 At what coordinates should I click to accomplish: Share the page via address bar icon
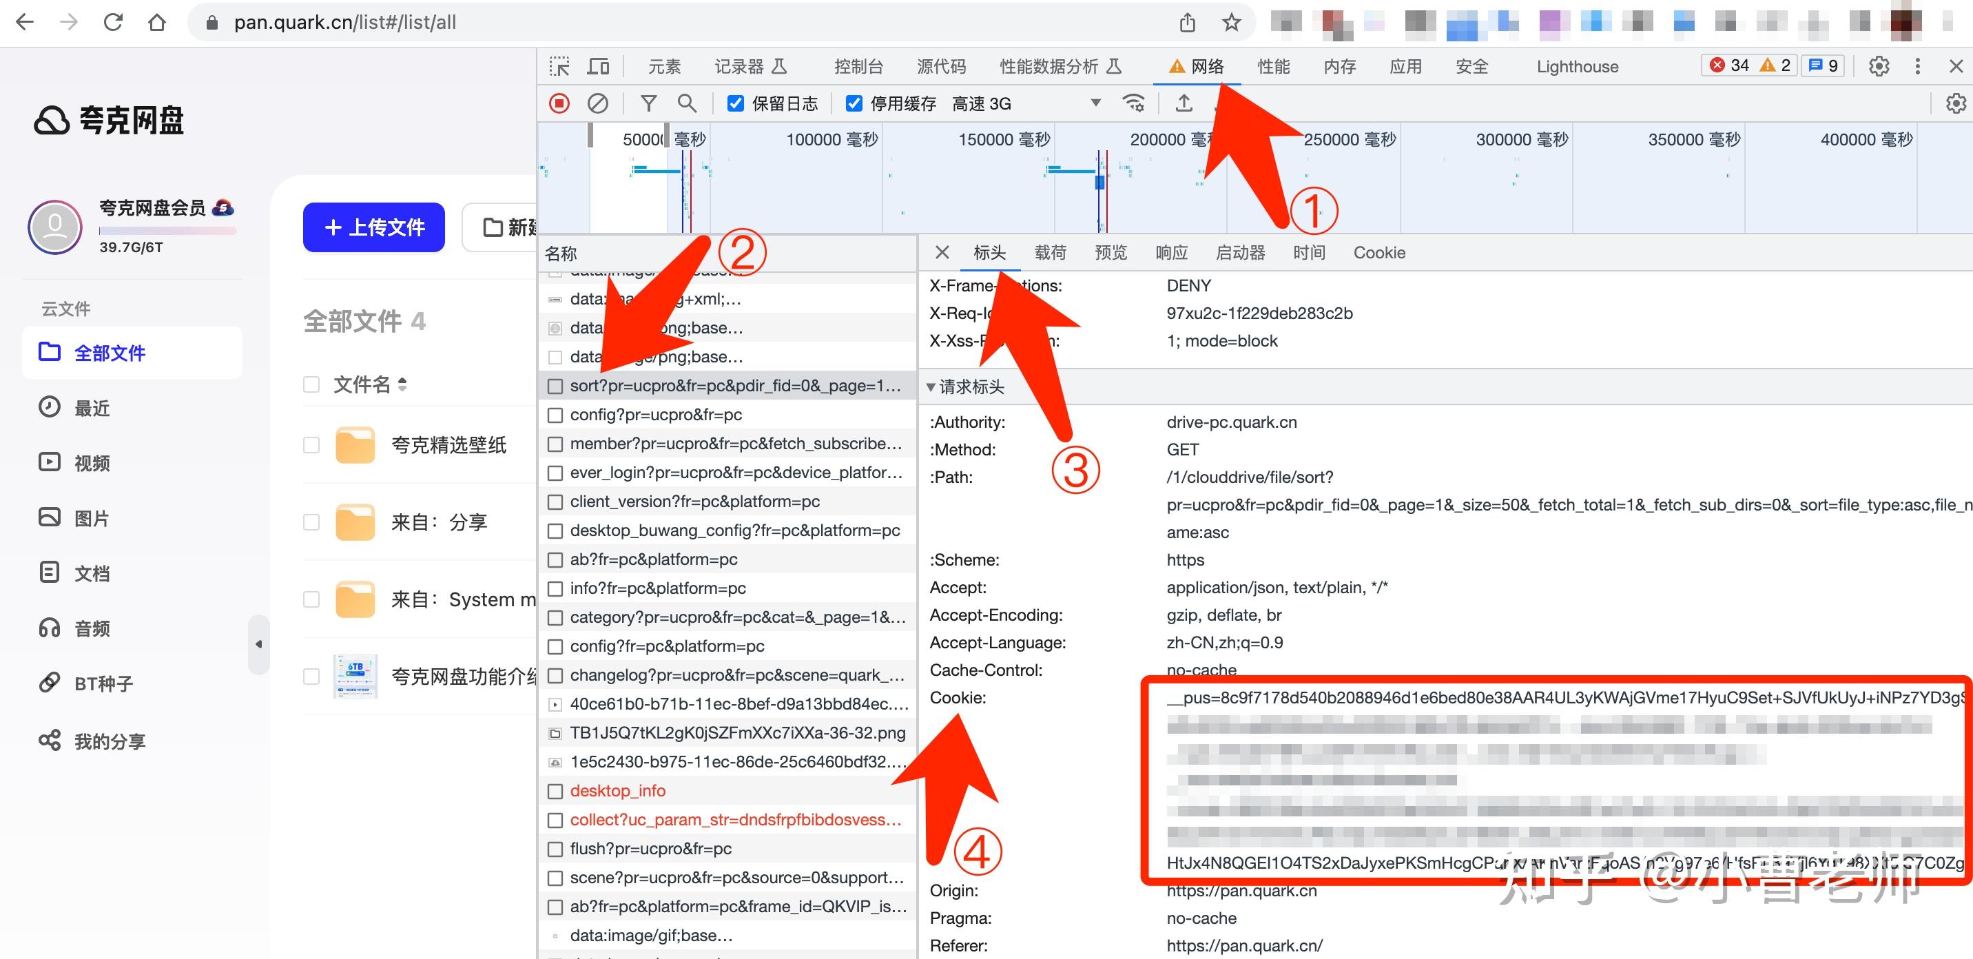pyautogui.click(x=1187, y=22)
